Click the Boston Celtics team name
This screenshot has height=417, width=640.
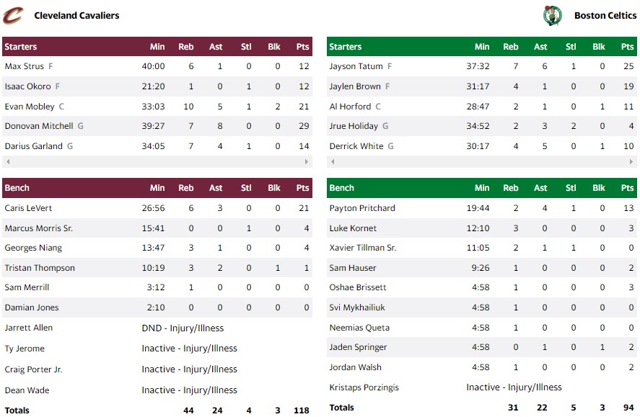[605, 15]
